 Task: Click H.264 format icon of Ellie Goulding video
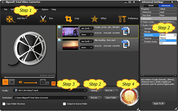pos(126,44)
